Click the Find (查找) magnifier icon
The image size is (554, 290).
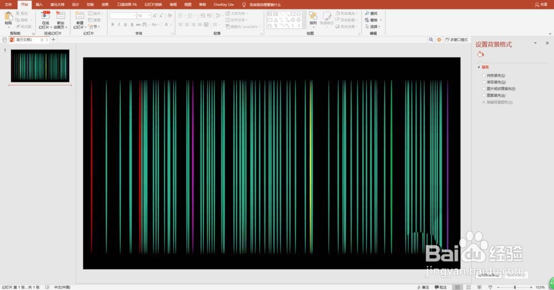(367, 13)
